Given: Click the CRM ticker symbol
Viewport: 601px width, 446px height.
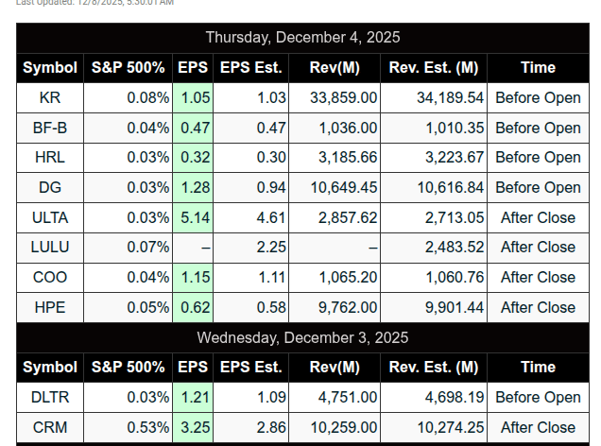Looking at the screenshot, I should [50, 427].
